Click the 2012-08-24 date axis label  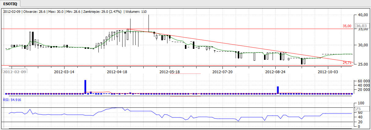click(x=275, y=72)
